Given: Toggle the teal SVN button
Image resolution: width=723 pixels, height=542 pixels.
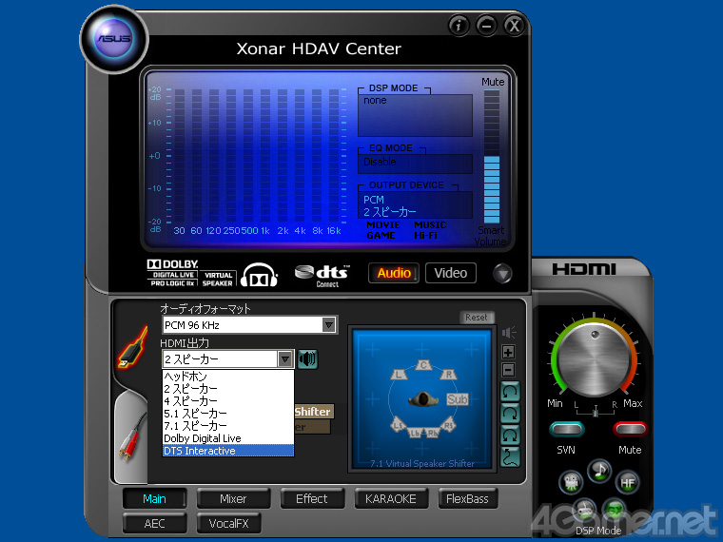Looking at the screenshot, I should click(567, 430).
